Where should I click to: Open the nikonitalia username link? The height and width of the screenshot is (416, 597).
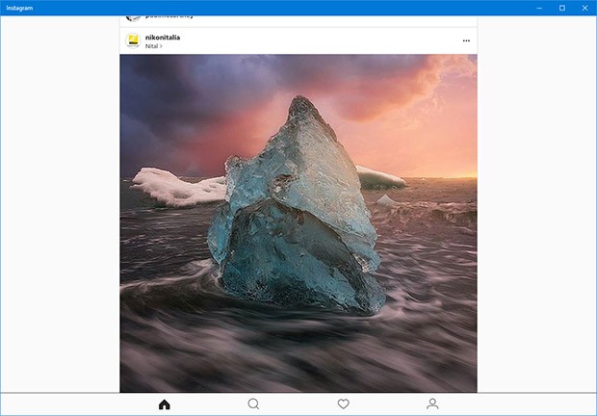[163, 38]
